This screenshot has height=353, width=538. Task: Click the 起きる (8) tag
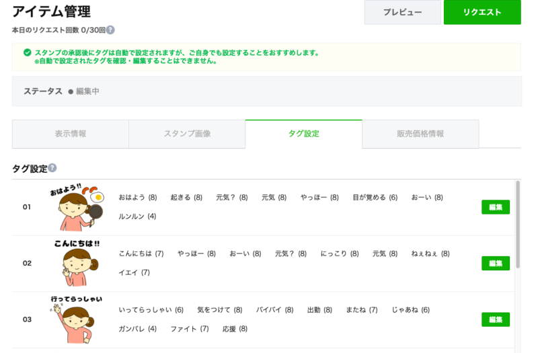[x=186, y=197]
